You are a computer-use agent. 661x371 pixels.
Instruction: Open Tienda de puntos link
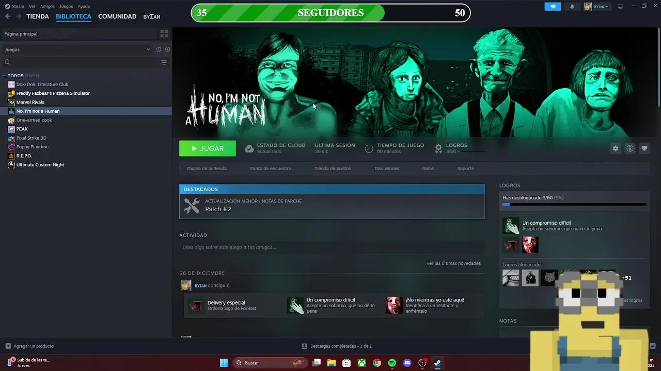[x=333, y=168]
